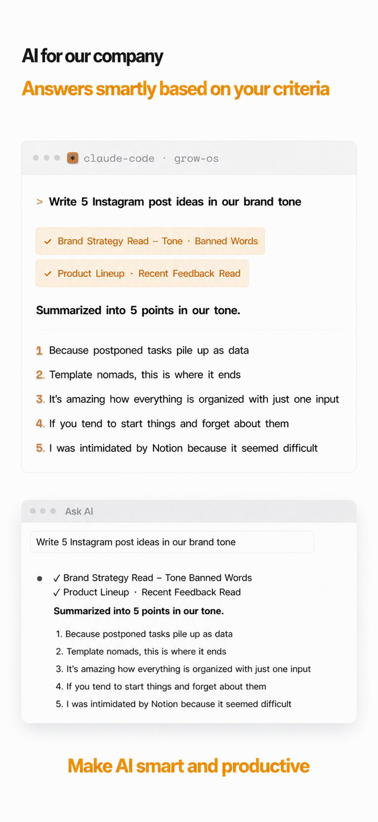Click the orange prompt arrow before Write
The width and height of the screenshot is (378, 822).
coord(40,202)
